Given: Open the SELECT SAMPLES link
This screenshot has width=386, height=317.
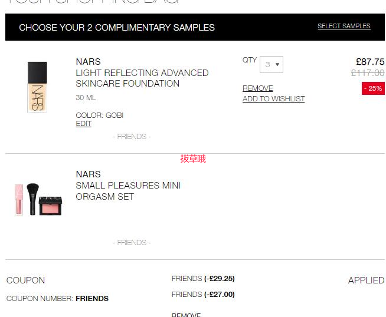Looking at the screenshot, I should pyautogui.click(x=344, y=26).
